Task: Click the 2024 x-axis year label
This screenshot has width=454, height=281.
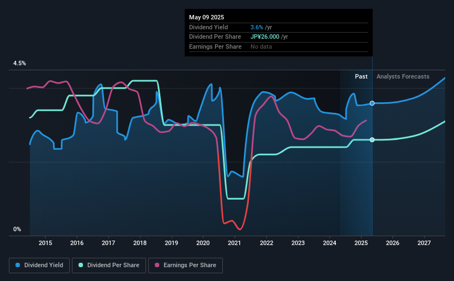Action: point(330,243)
